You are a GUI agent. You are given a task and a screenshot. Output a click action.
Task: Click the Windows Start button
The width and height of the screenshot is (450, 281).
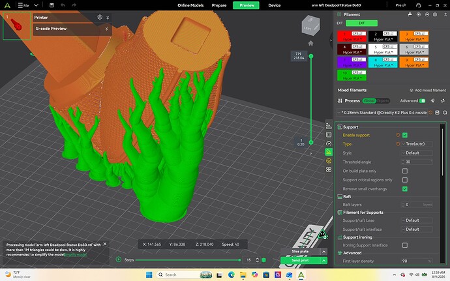(149, 274)
